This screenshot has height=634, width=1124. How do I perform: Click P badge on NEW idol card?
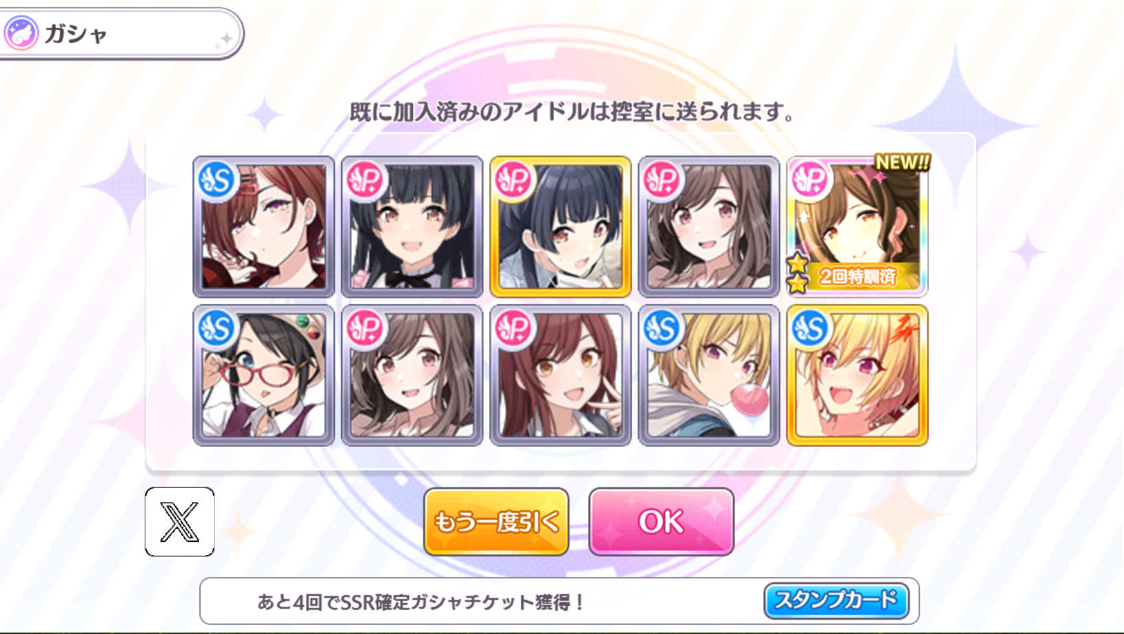(x=810, y=180)
